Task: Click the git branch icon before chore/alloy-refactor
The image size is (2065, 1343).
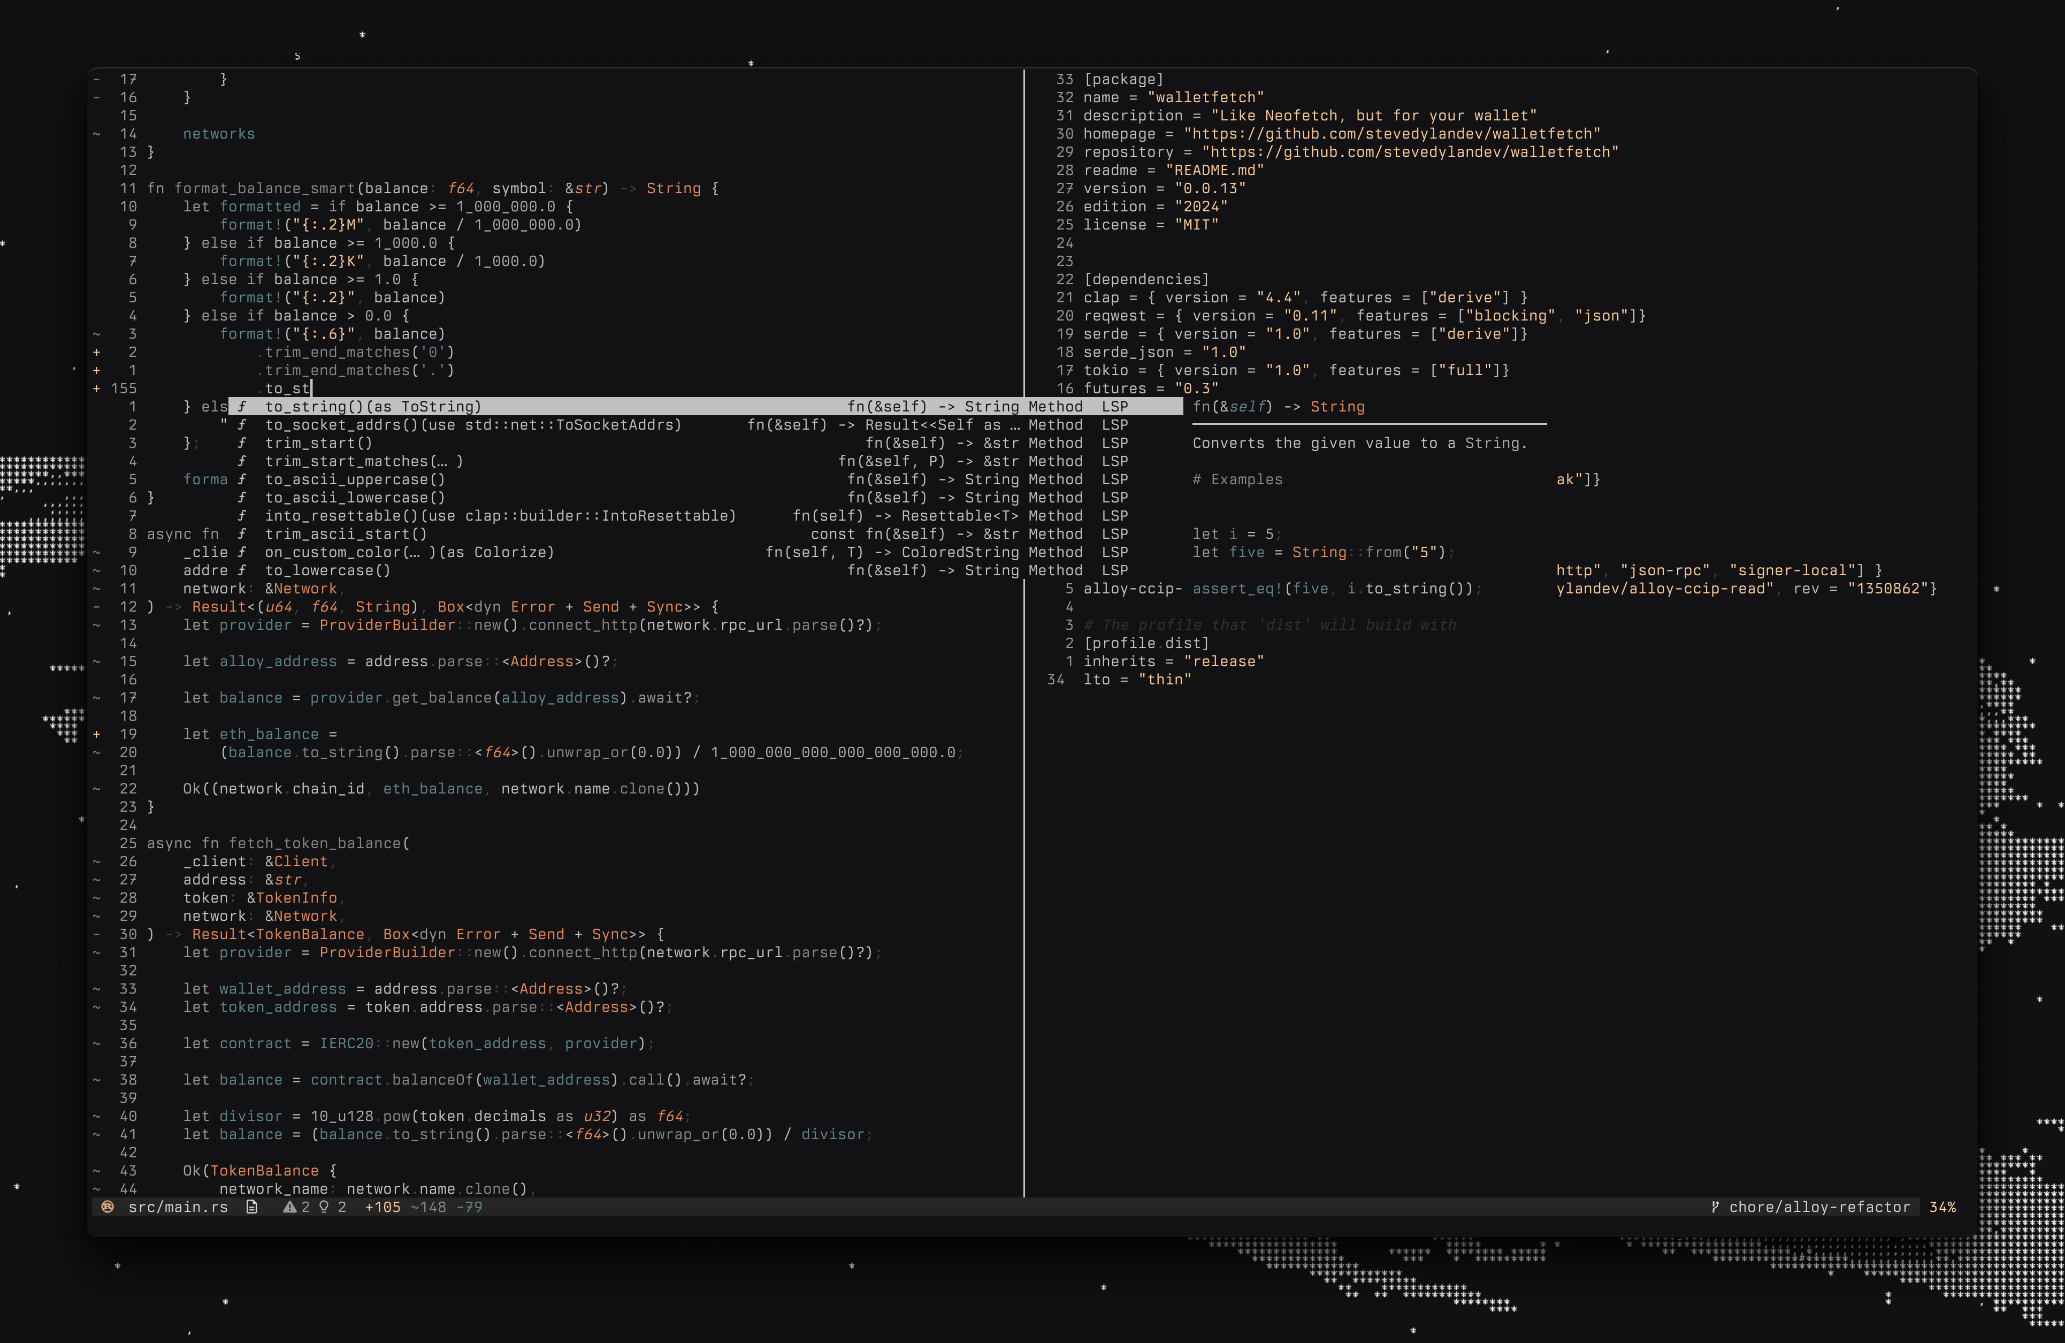Action: pyautogui.click(x=1715, y=1207)
